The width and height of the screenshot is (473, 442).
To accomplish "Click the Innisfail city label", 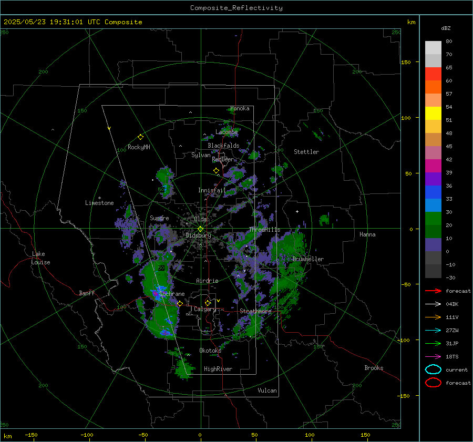I will (212, 190).
